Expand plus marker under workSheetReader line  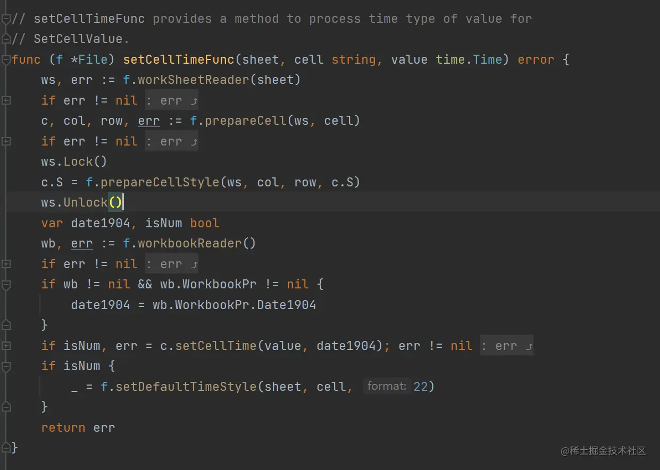coord(6,100)
